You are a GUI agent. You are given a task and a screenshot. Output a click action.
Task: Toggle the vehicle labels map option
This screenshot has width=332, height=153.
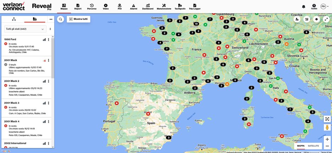pos(306,19)
